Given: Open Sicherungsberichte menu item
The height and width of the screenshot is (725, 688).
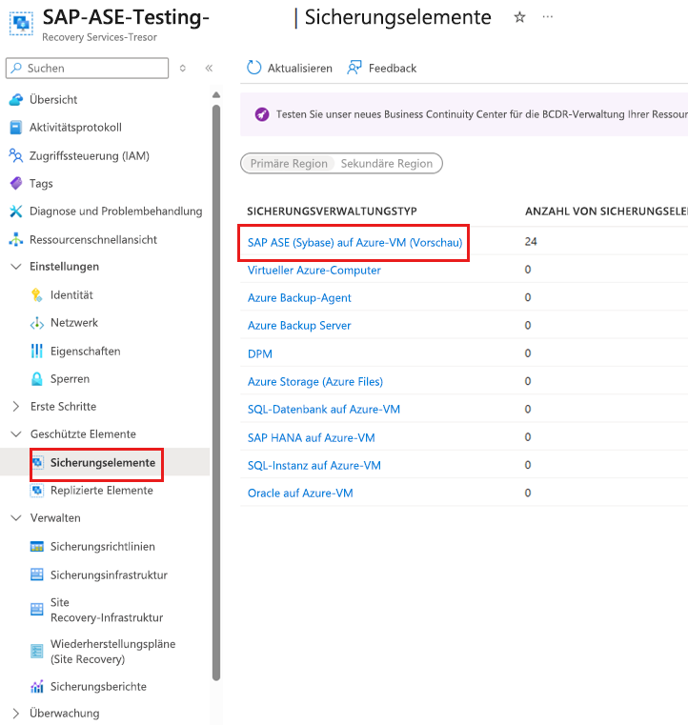Looking at the screenshot, I should [98, 687].
